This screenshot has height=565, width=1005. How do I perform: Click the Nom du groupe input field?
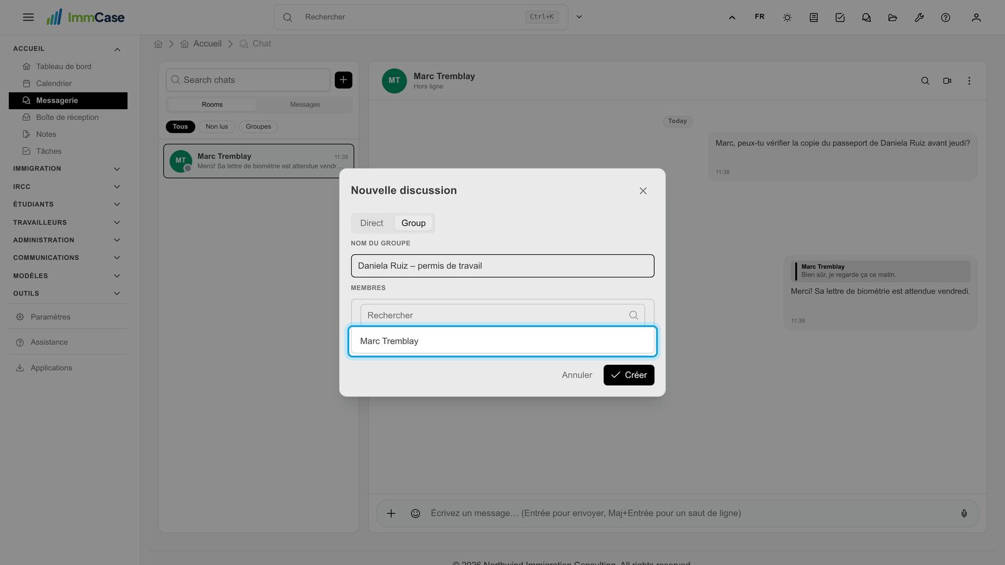tap(503, 266)
